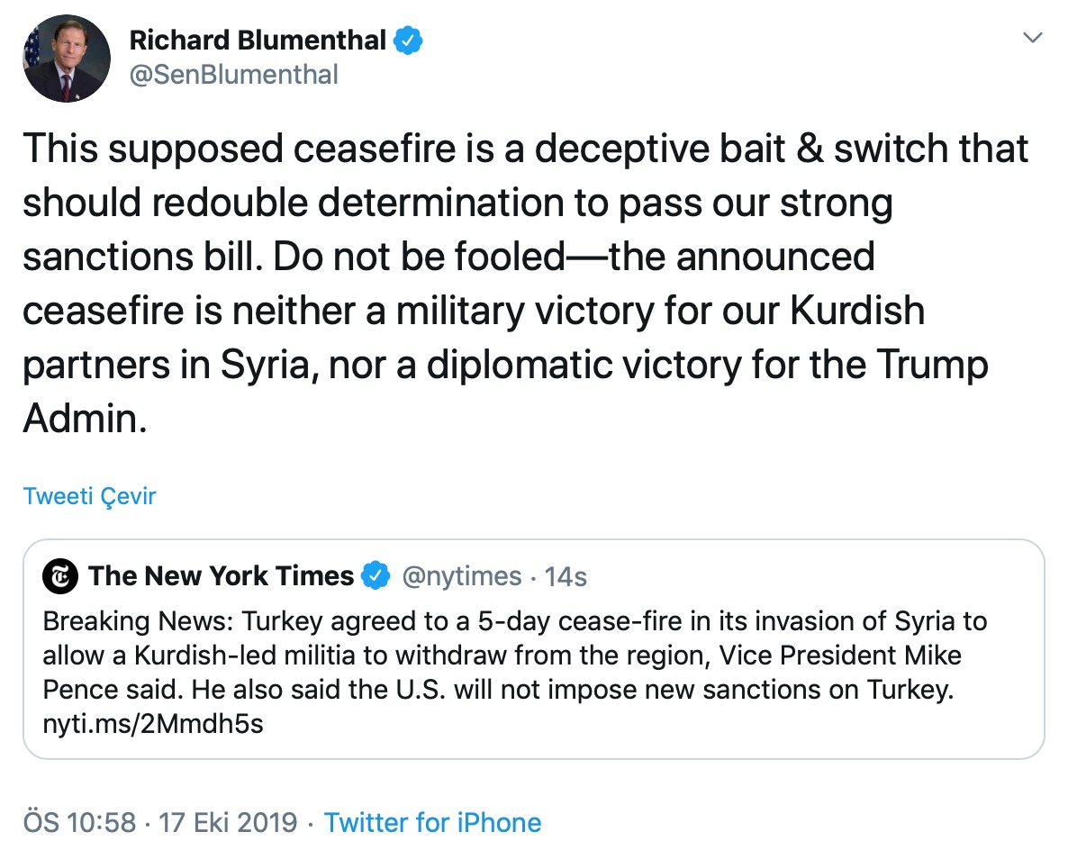This screenshot has width=1068, height=859.
Task: Click the verified badge beside Richard Blumenthal
Action: (408, 41)
